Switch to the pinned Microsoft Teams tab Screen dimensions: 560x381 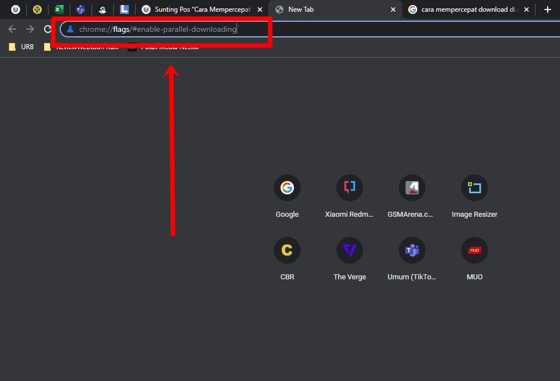(x=80, y=9)
